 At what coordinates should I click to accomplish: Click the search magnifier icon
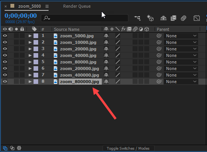(47, 18)
